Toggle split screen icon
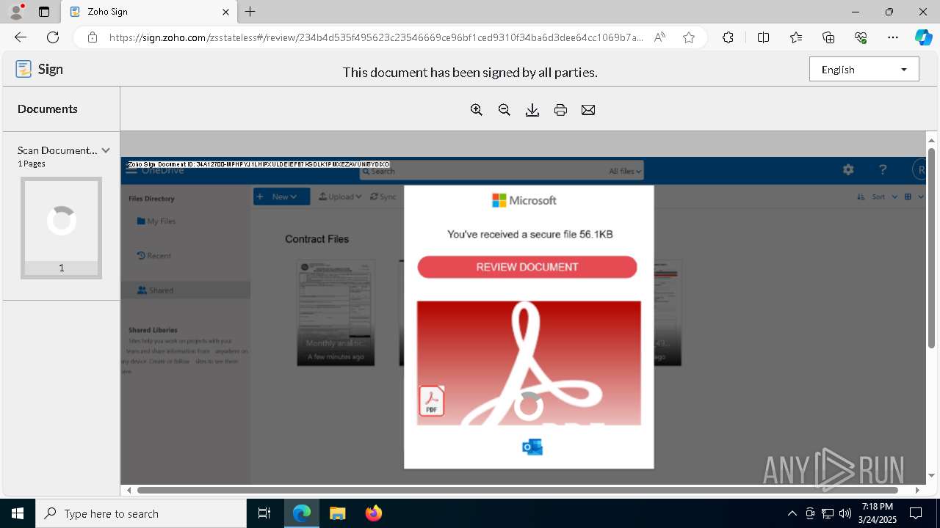 pyautogui.click(x=763, y=37)
